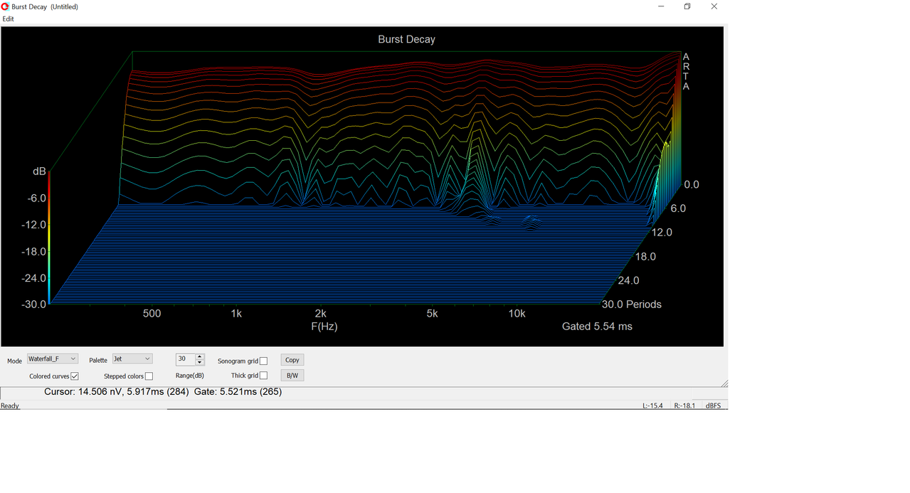The width and height of the screenshot is (910, 493).
Task: Click the L:-15.4 level indicator
Action: (x=652, y=405)
